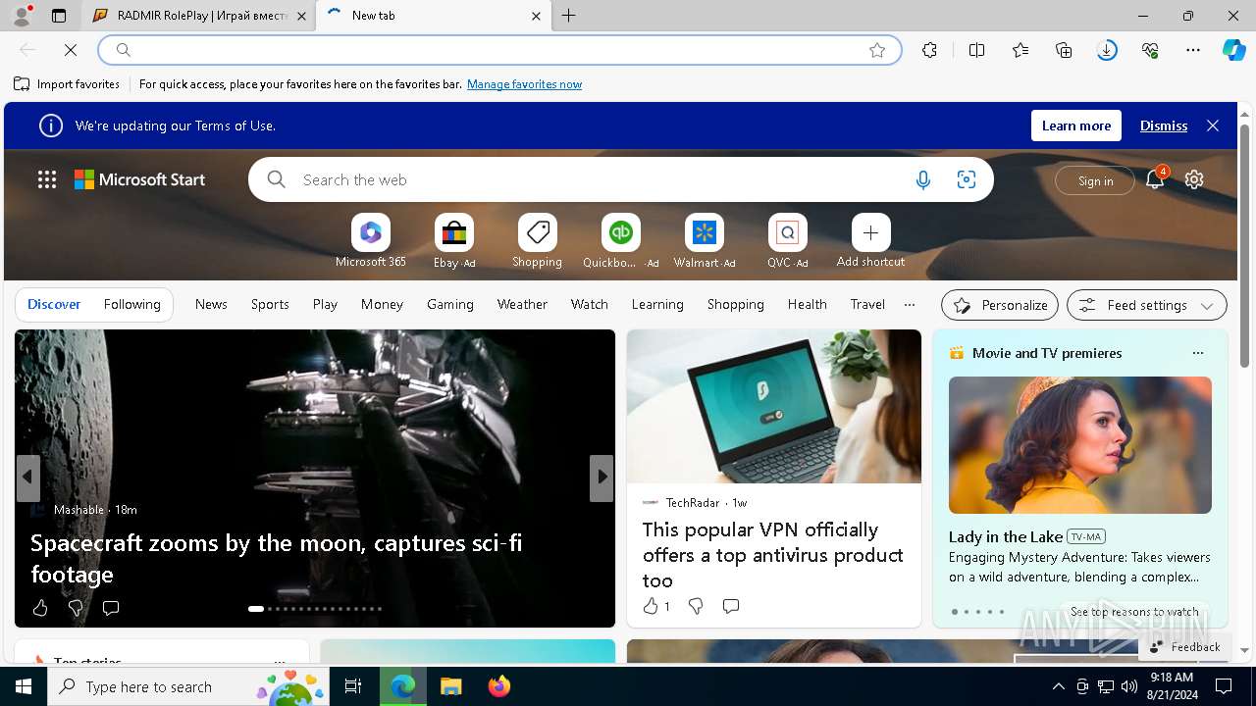
Task: Show next carousel story
Action: (x=602, y=478)
